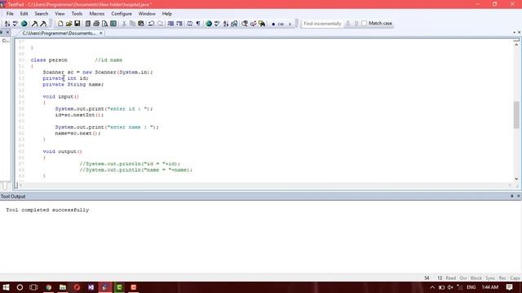Pin the Tool Output panel
Screen dimensions: 522x293
pos(512,196)
